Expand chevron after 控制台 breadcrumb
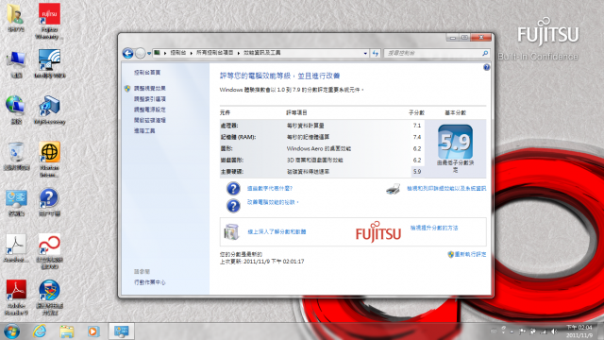604x340 pixels. (x=191, y=53)
